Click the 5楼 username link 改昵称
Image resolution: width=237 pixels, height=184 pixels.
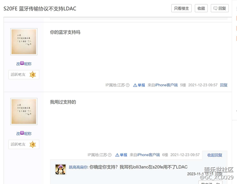[x=24, y=64]
